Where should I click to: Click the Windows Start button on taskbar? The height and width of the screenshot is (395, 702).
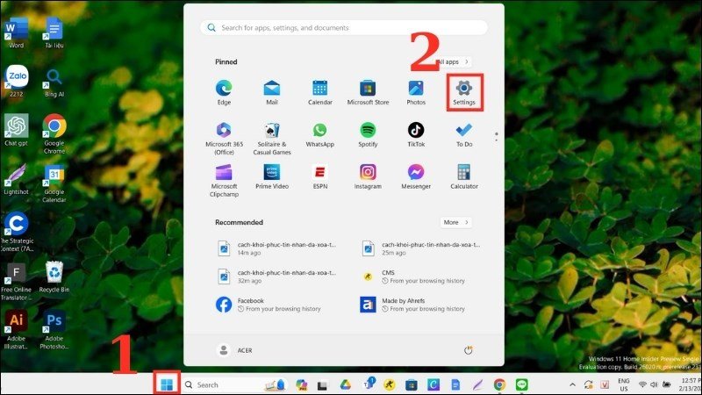[167, 384]
